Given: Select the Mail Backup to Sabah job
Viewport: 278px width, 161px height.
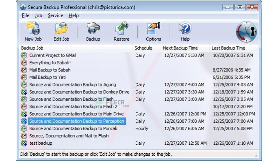Looking at the screenshot, I should coord(50,70).
